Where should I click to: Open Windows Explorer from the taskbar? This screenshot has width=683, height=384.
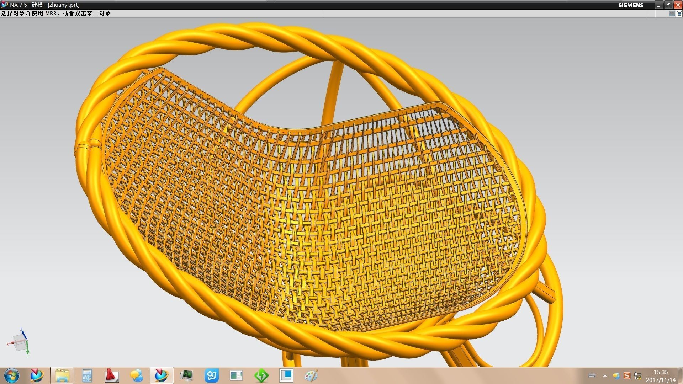coord(62,375)
